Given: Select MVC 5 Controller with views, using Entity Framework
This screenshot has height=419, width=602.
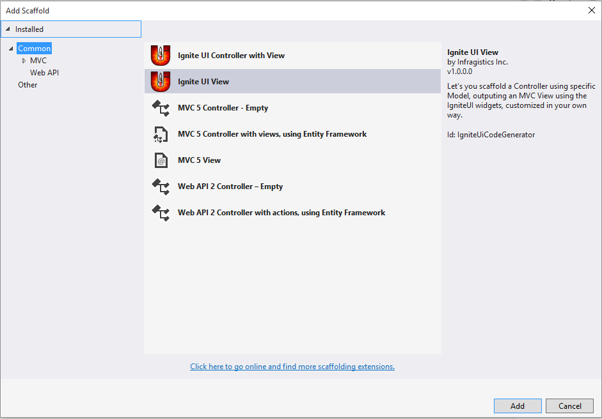Looking at the screenshot, I should 272,134.
